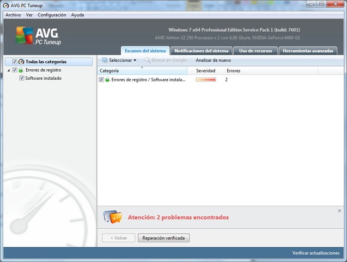Screen dimensions: 347x262
Task: Click the AVG PC Tuneup logo
Action: coord(38,35)
